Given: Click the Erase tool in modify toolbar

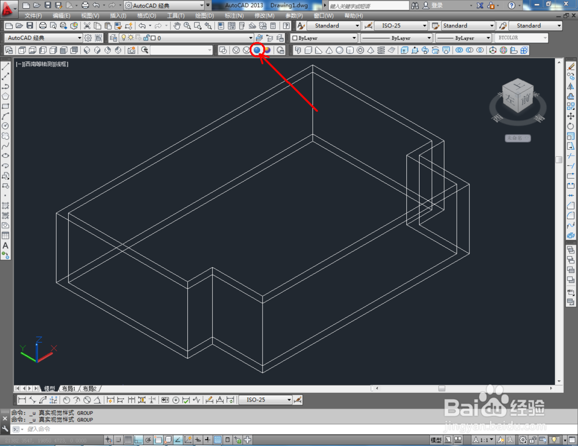Looking at the screenshot, I should tap(570, 67).
